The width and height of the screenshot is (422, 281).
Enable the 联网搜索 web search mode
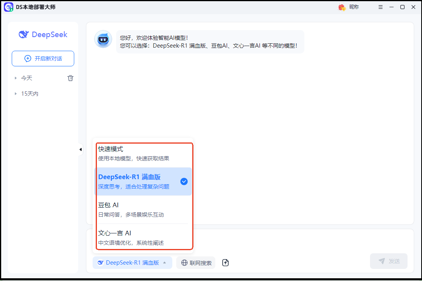195,263
